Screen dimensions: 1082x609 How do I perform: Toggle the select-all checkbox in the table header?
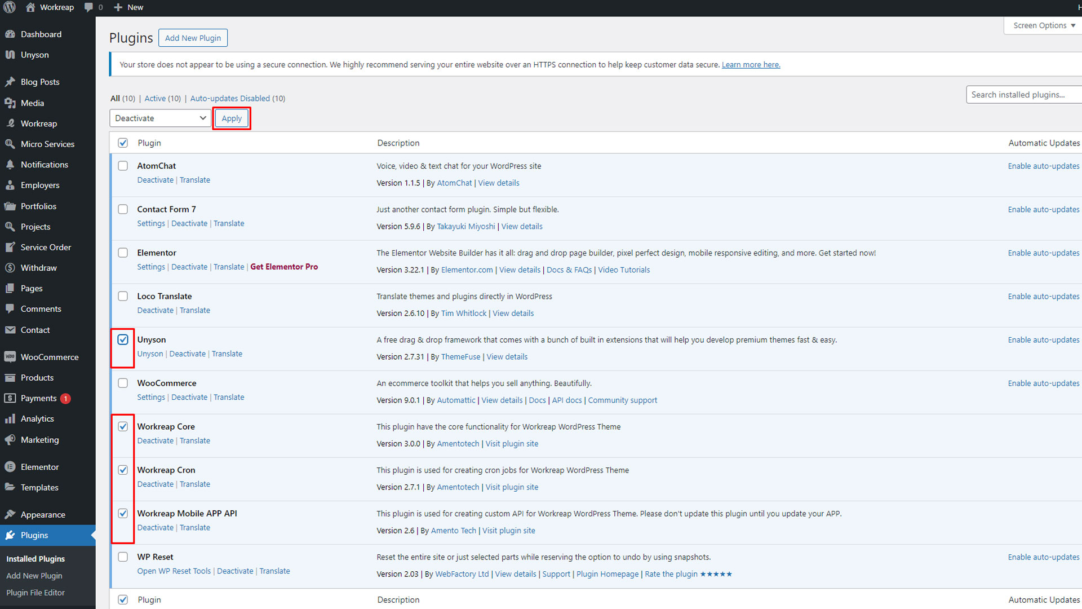(x=123, y=143)
